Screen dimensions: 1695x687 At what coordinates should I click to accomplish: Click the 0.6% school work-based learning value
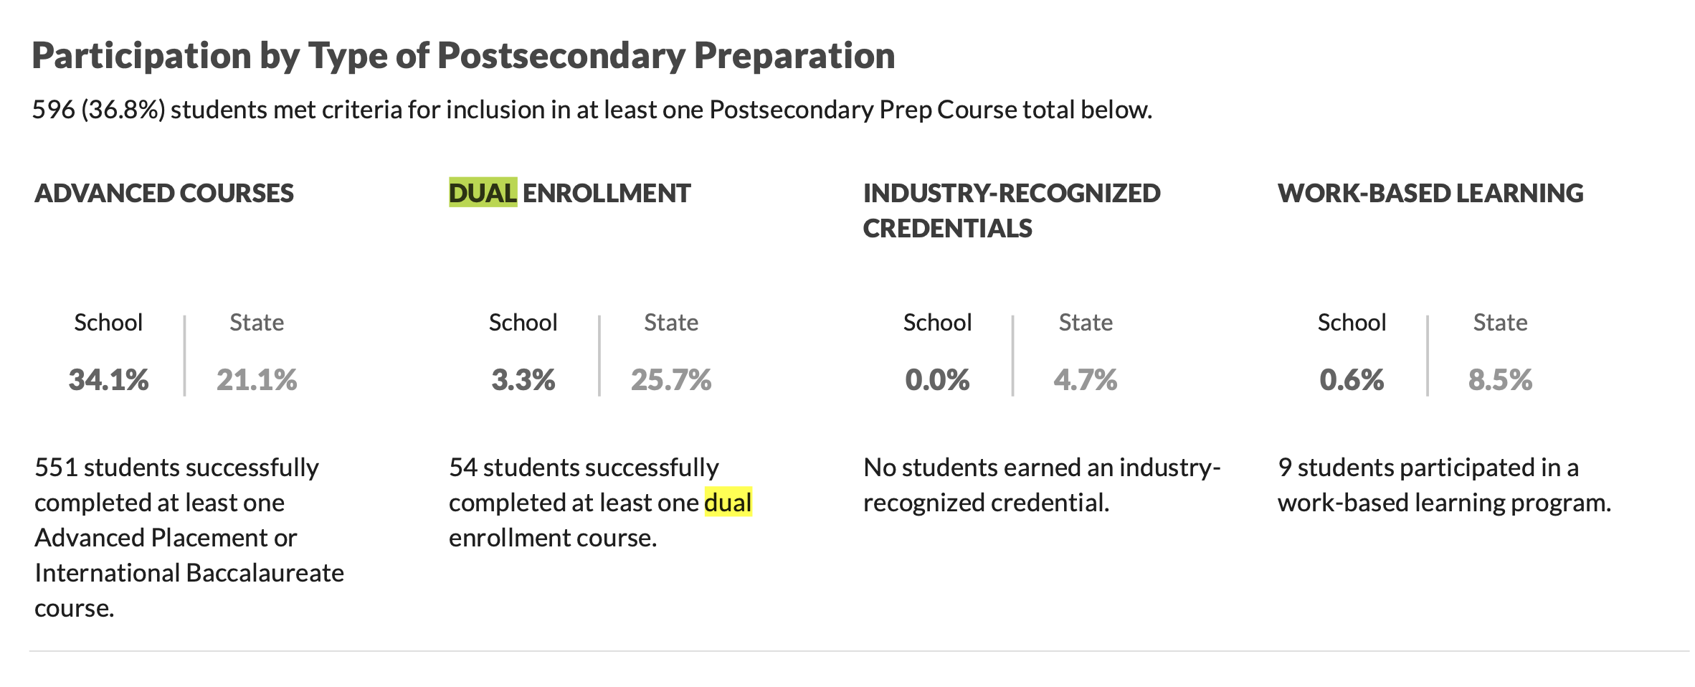click(x=1352, y=379)
